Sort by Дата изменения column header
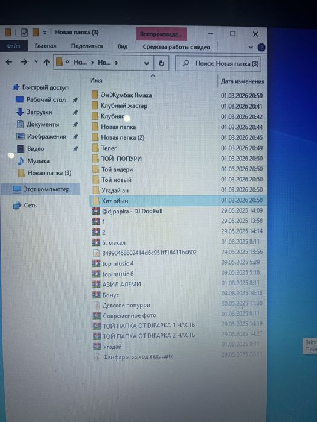This screenshot has height=422, width=317. pyautogui.click(x=243, y=81)
